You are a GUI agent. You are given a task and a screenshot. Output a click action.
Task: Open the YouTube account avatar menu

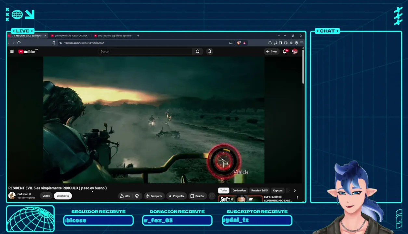[295, 51]
